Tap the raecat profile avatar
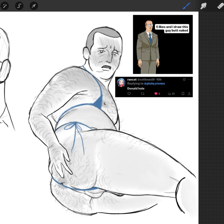 coord(121,82)
